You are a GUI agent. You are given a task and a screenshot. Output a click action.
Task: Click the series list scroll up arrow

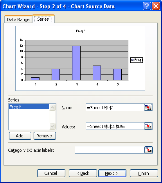(52, 107)
